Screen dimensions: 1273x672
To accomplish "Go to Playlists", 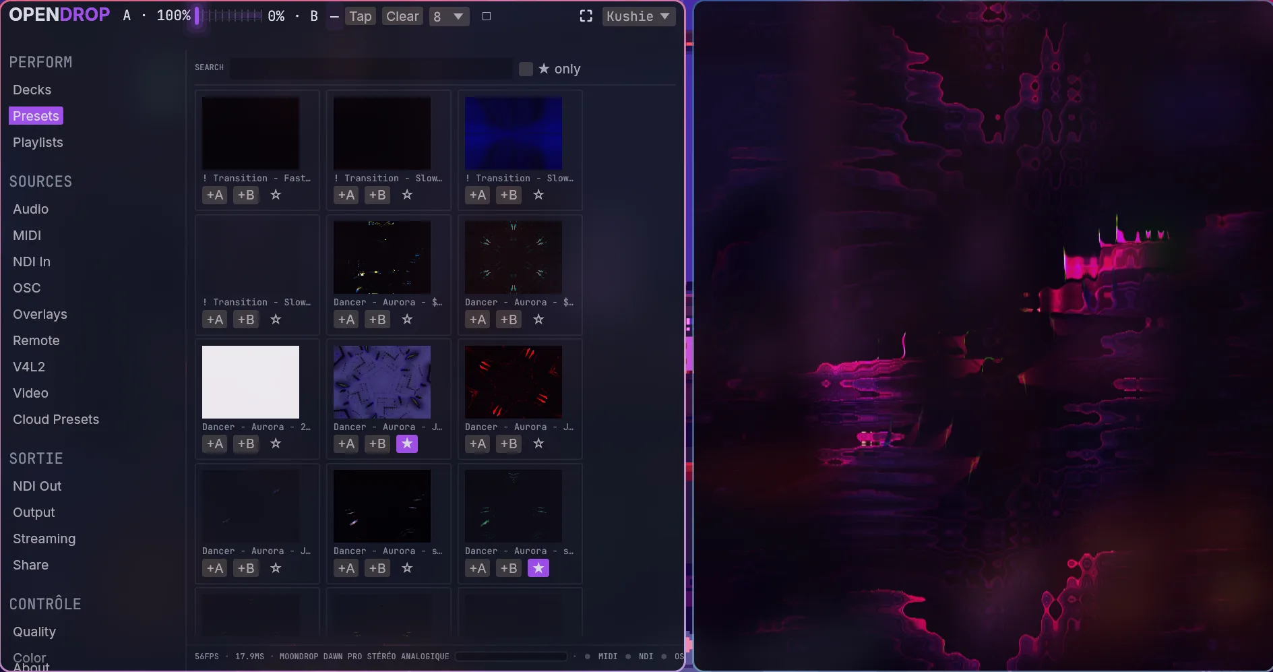I will [x=38, y=142].
